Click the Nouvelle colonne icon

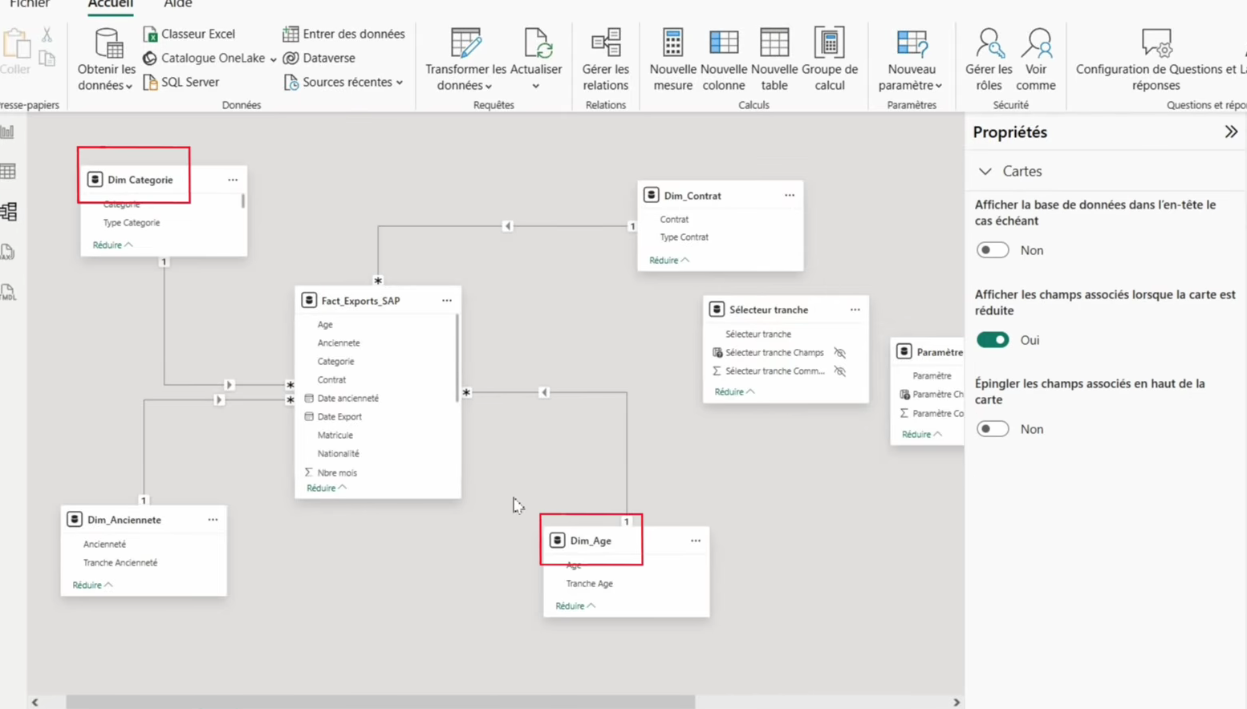point(723,43)
